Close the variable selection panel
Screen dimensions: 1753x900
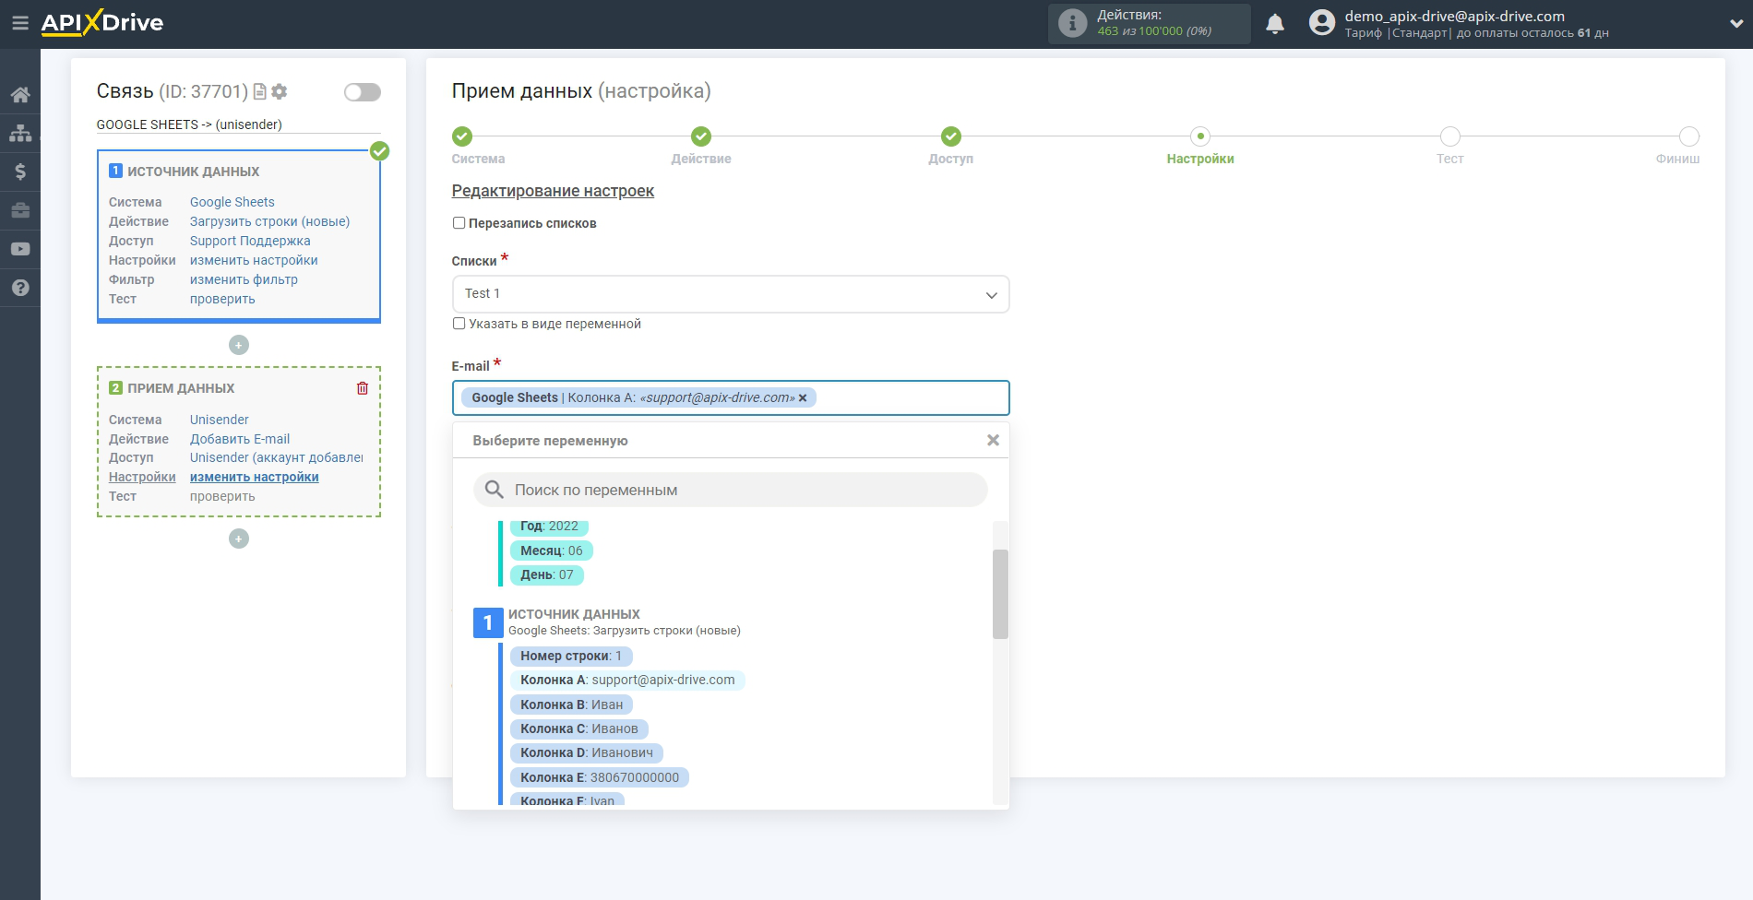coord(993,440)
